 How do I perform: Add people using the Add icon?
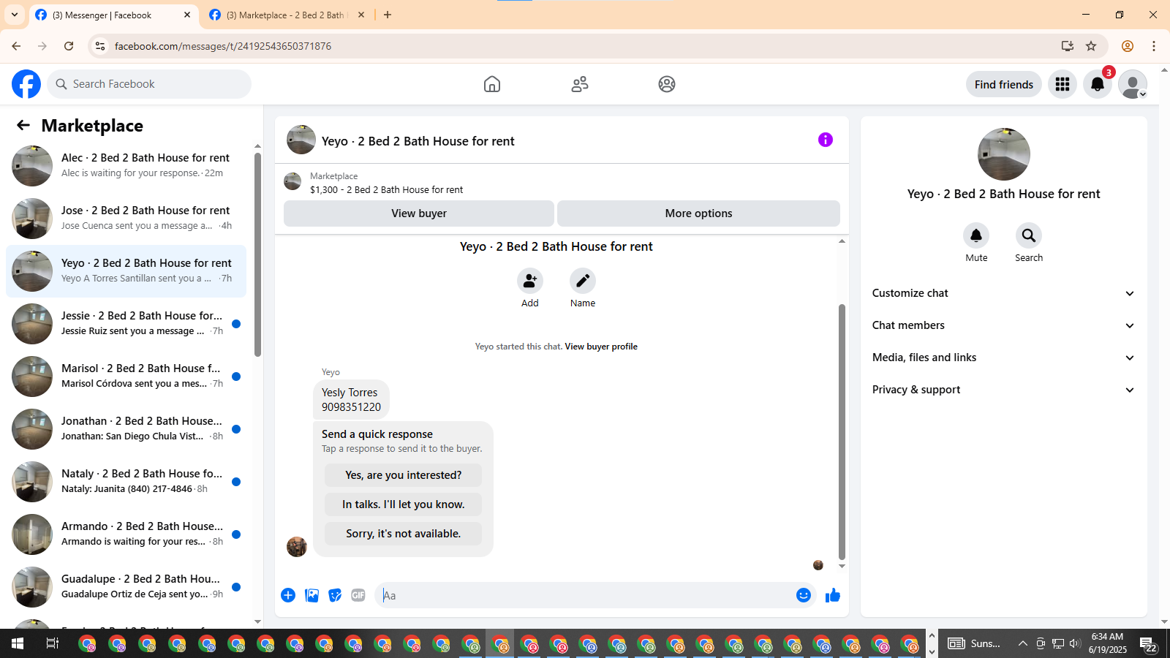[x=530, y=281]
